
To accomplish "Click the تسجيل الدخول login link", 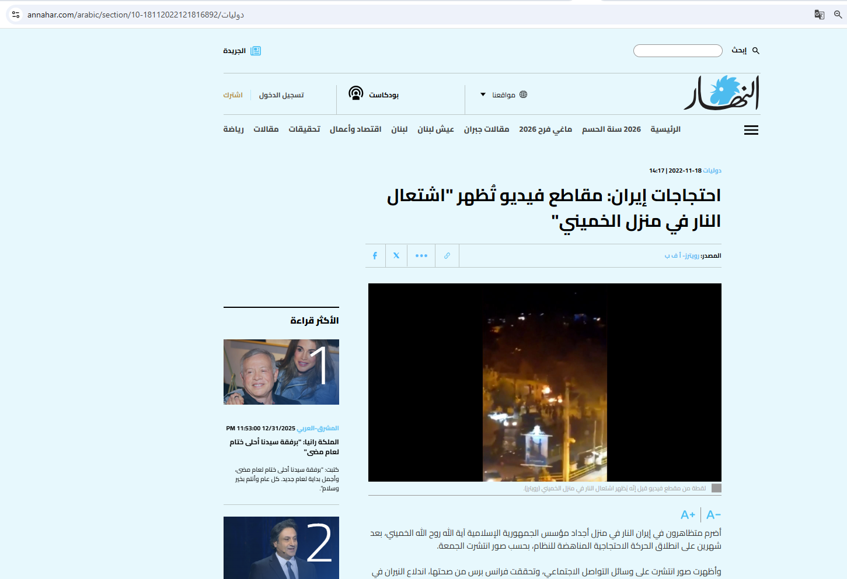I will [281, 95].
